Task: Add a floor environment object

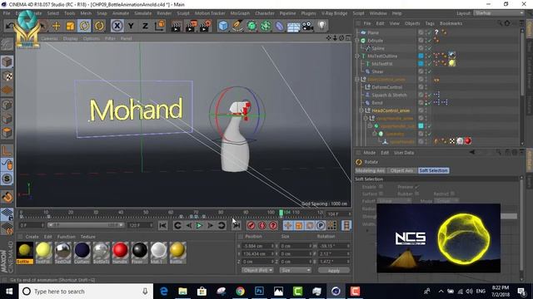Action: click(293, 27)
